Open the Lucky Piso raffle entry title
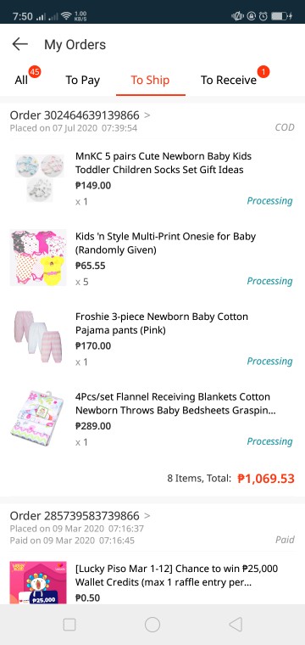Viewport: 305px width, 645px height. [x=177, y=575]
